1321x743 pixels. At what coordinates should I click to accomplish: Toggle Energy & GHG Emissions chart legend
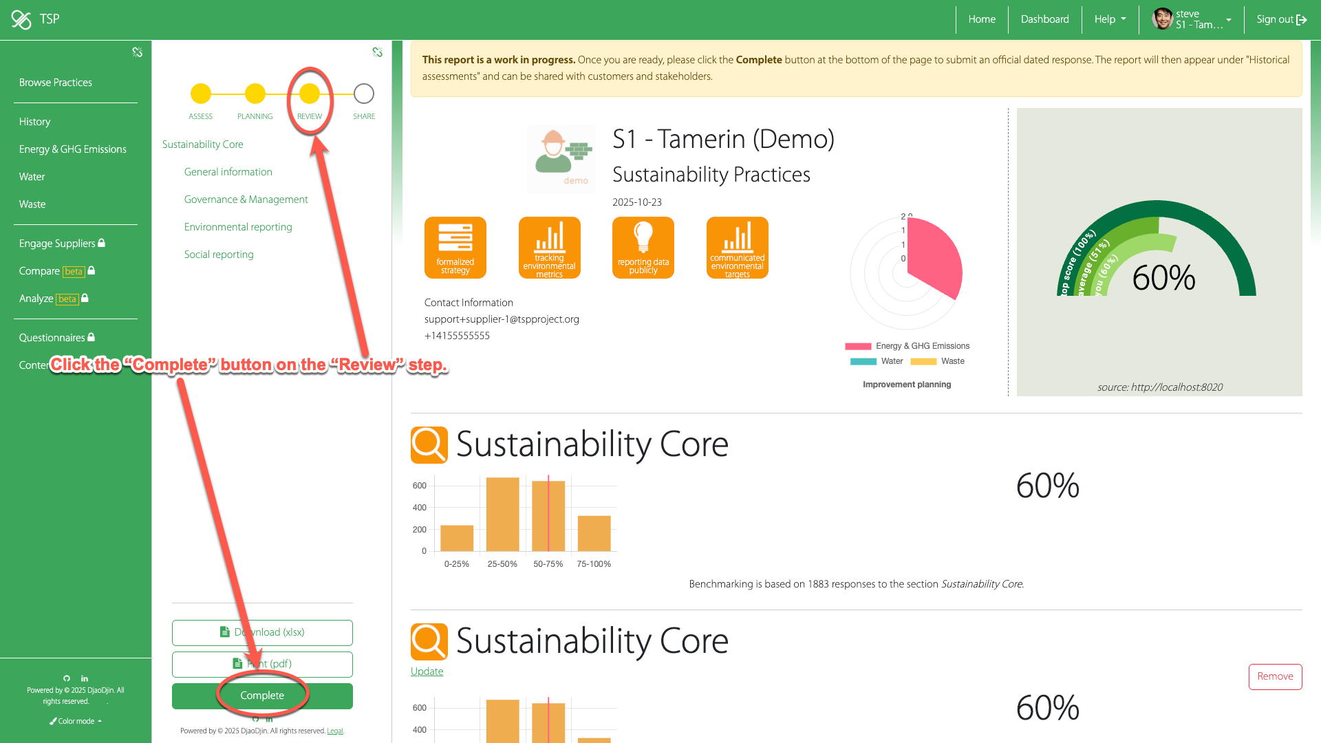click(907, 346)
